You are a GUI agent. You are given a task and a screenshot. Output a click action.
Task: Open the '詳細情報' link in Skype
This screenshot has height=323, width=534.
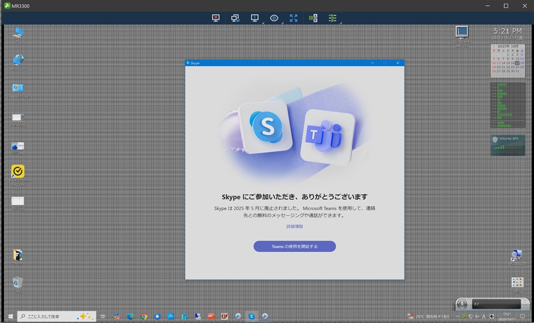click(x=295, y=226)
